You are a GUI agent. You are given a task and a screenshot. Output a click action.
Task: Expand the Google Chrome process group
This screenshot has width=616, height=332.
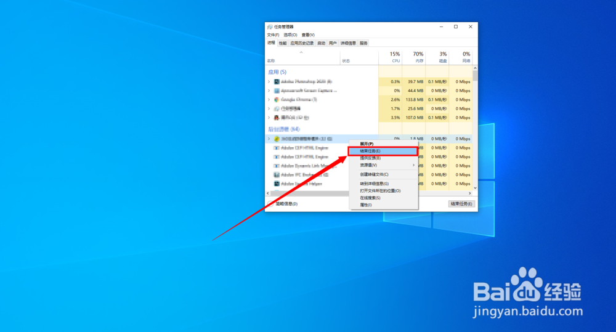click(x=269, y=100)
